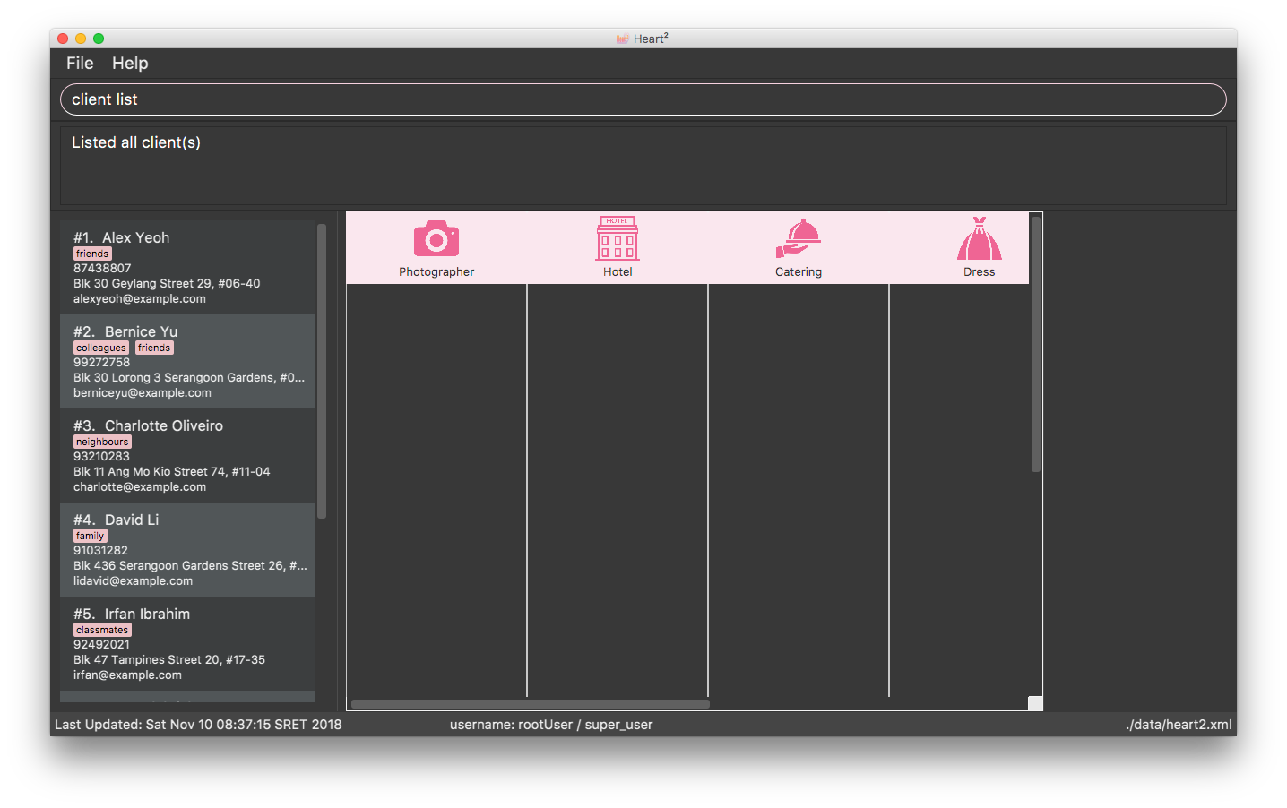The width and height of the screenshot is (1287, 808).
Task: Click the service panel horizontal scrollbar
Action: point(531,704)
